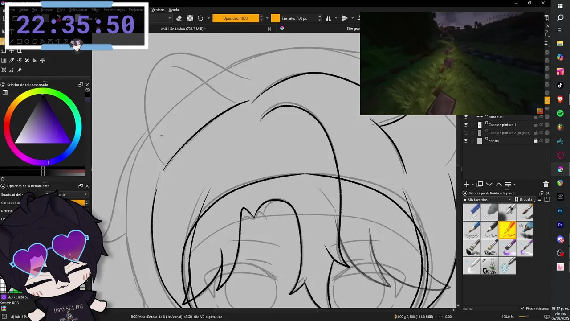
Task: Show the Capa de pintura 2 (pegado) layer
Action: click(x=466, y=133)
